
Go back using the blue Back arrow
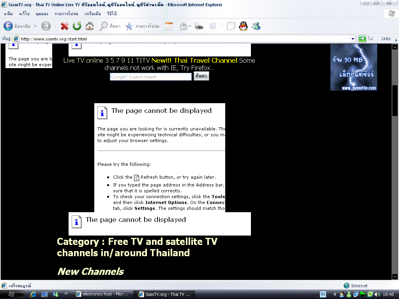point(8,26)
